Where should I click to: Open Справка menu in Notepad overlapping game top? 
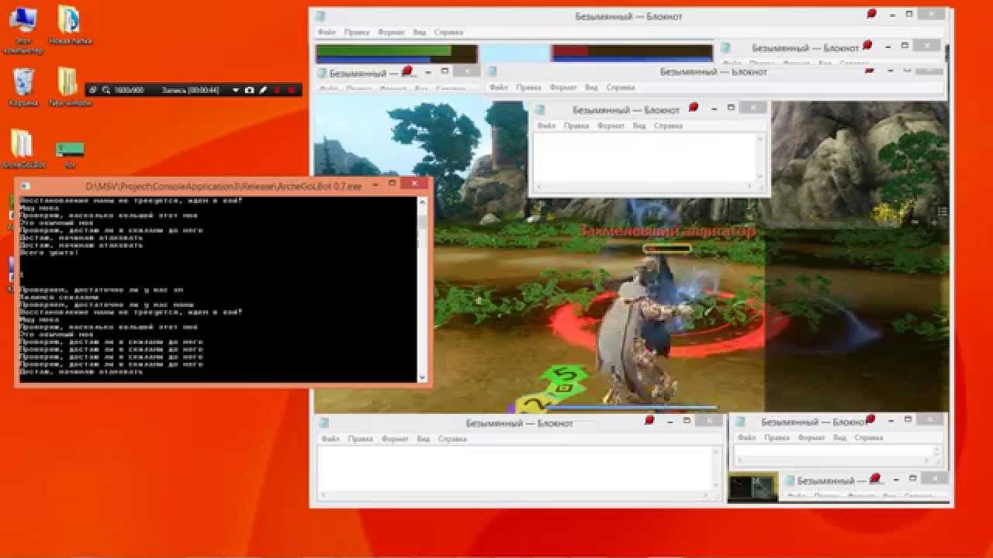pyautogui.click(x=621, y=88)
